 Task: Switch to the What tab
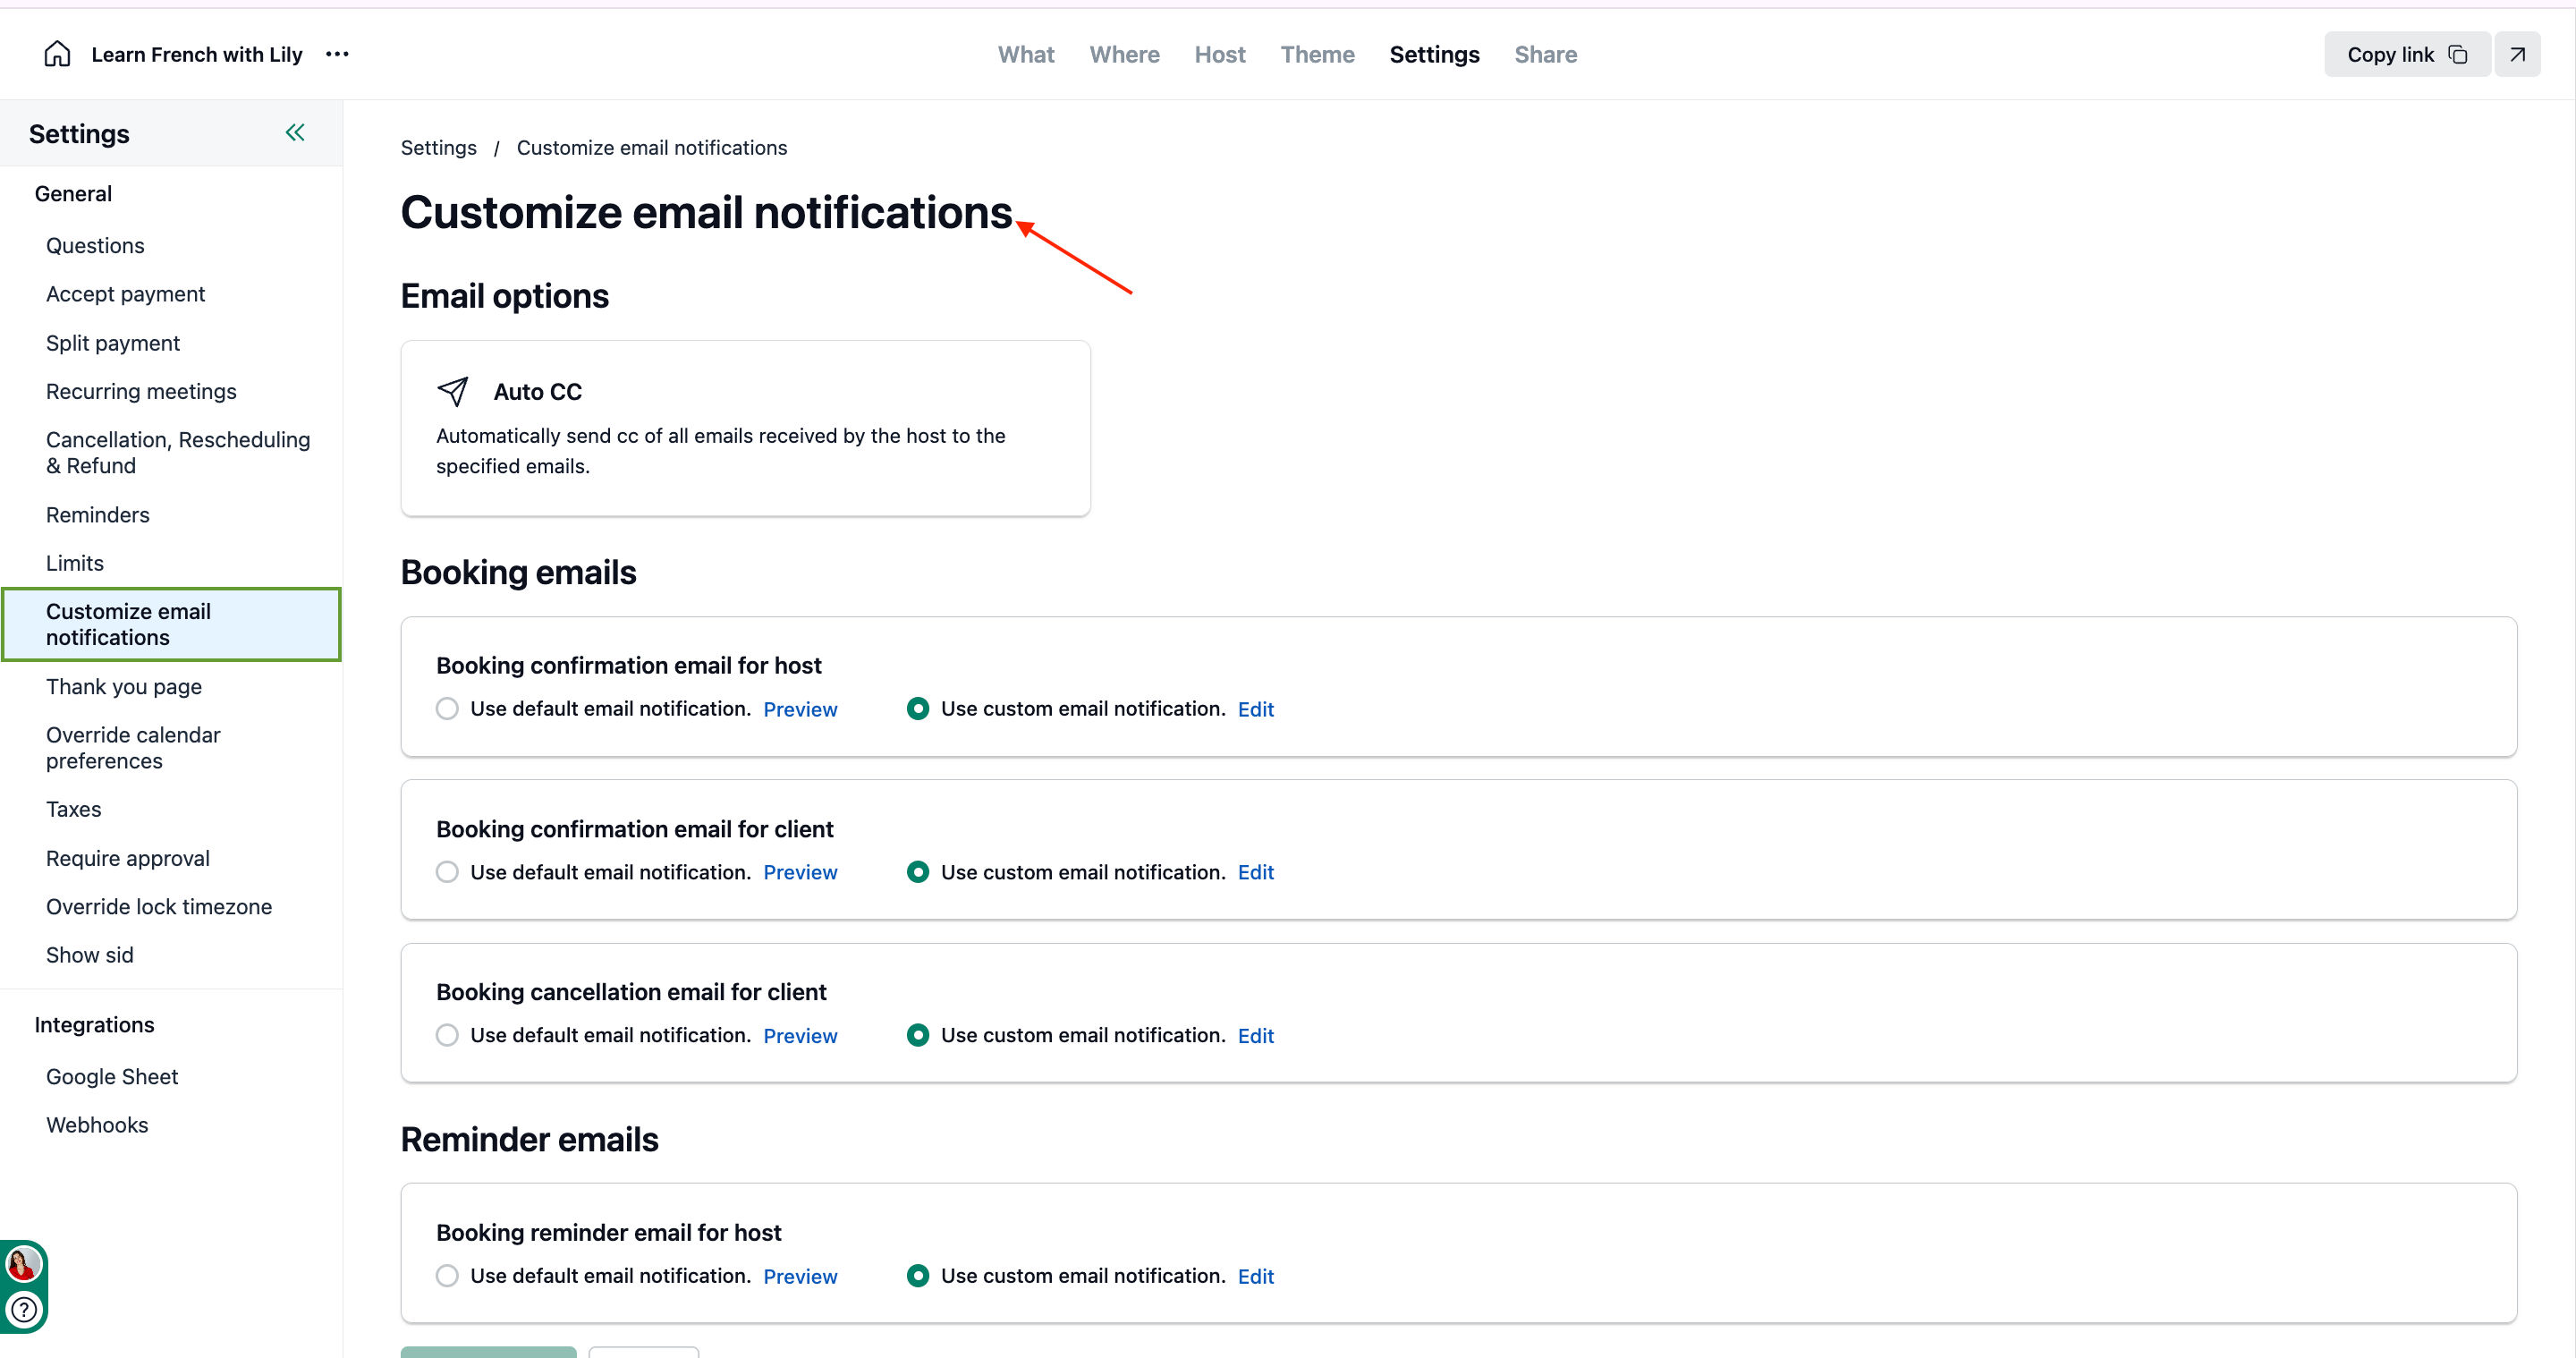tap(1026, 54)
